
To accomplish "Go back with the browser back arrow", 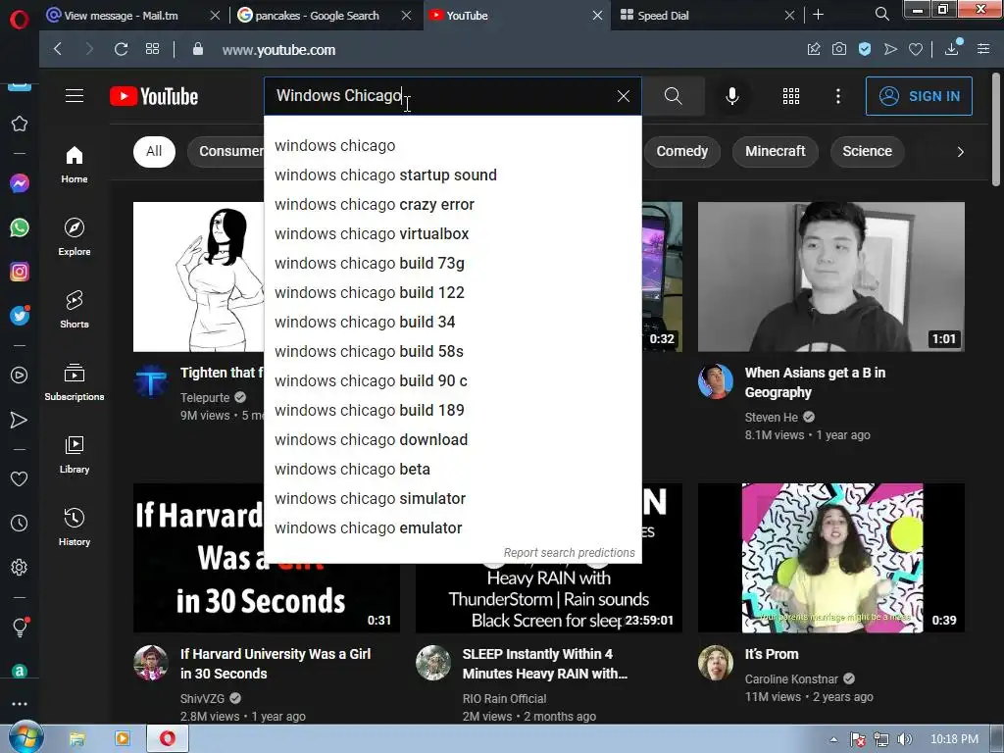I will (x=58, y=49).
